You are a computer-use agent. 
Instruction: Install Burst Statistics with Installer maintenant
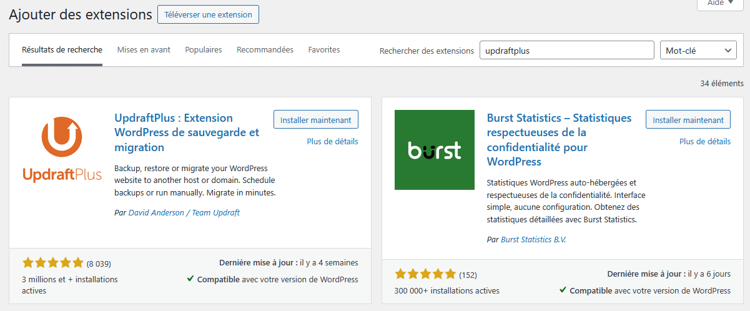coord(688,120)
